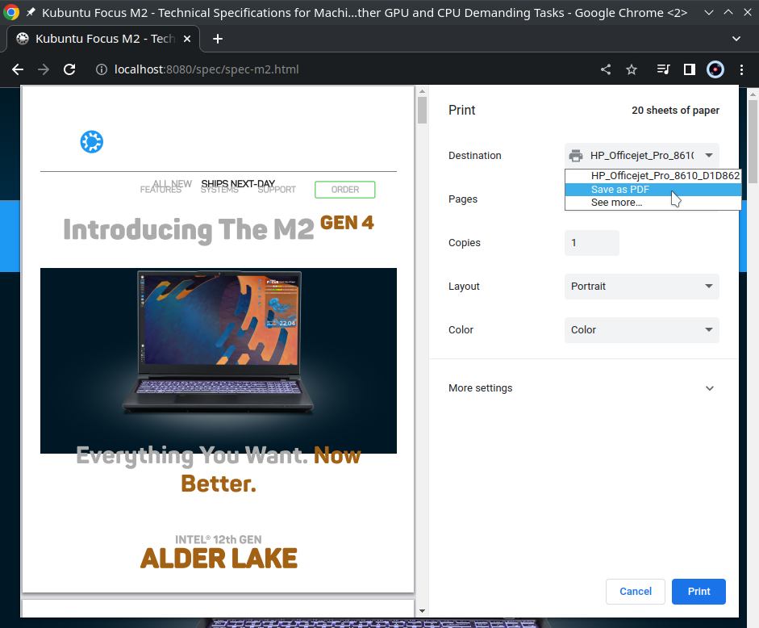Screen dimensions: 759x628
Task: Expand More settings section
Action: [583, 388]
